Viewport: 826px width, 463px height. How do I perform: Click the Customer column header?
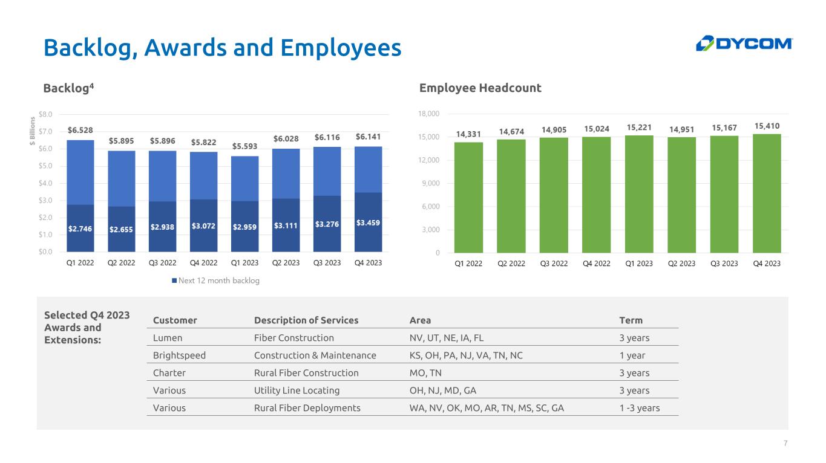coord(175,320)
